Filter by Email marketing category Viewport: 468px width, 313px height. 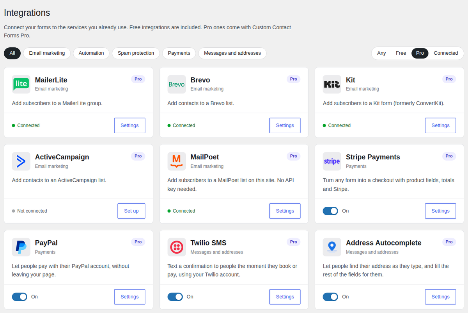47,53
